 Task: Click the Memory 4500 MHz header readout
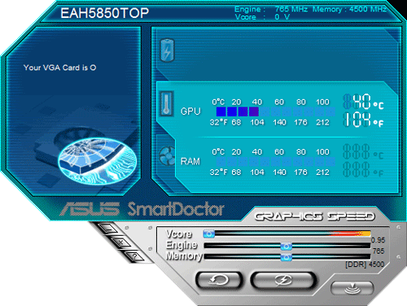[x=349, y=9]
